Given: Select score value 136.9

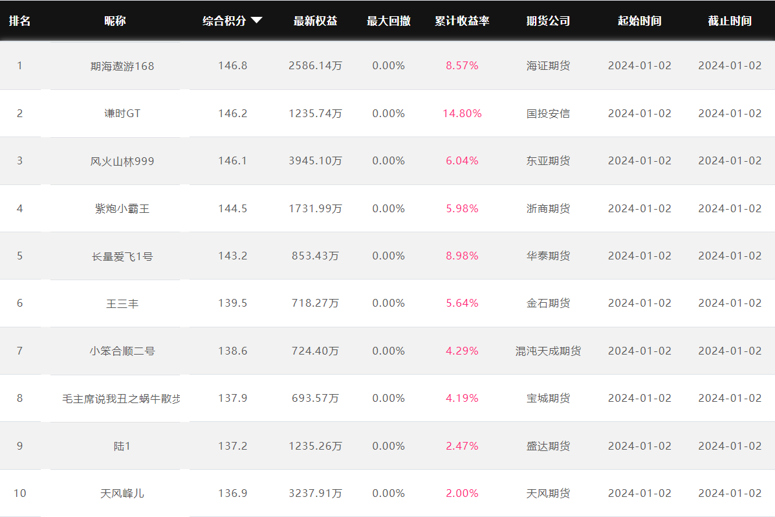Looking at the screenshot, I should (233, 493).
